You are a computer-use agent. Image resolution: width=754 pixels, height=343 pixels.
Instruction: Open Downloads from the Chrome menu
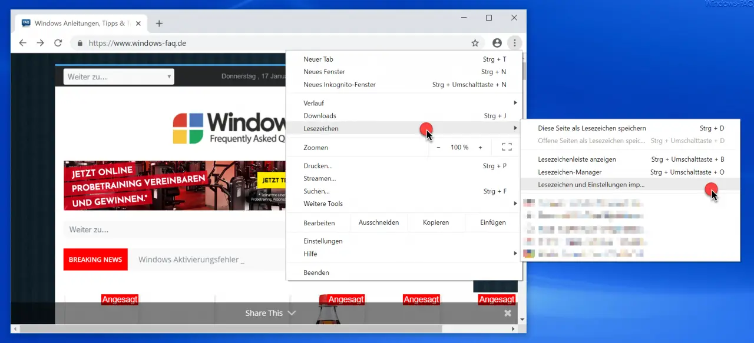point(404,116)
